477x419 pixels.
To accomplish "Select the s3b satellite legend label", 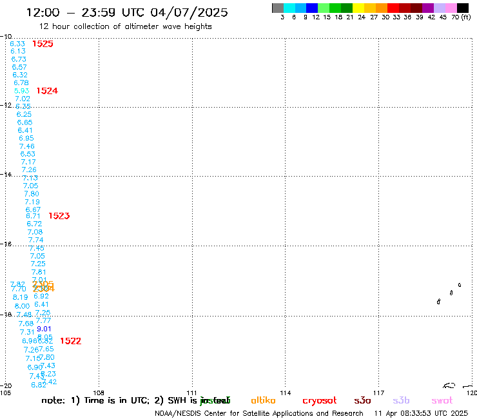I will coord(401,400).
